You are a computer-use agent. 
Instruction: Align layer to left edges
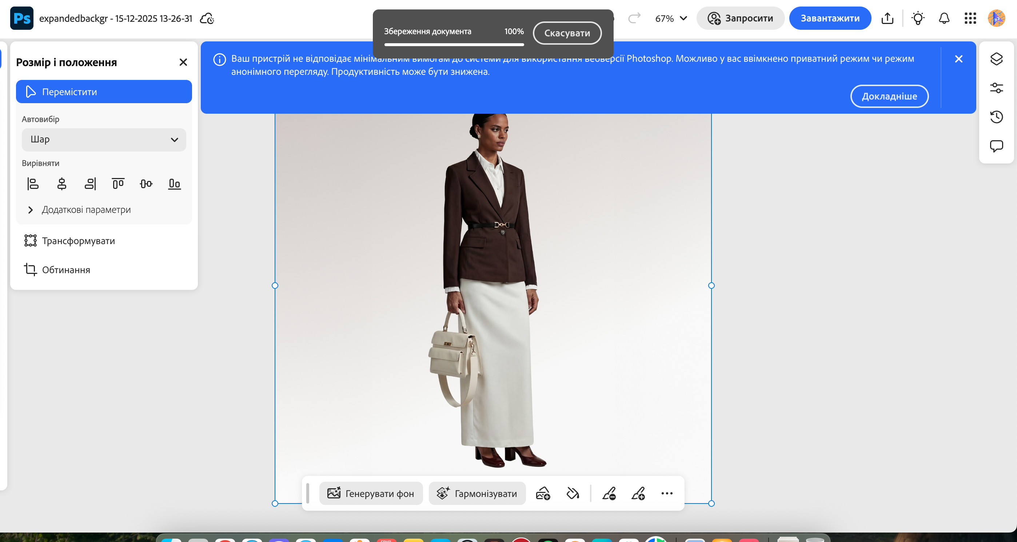(x=33, y=184)
